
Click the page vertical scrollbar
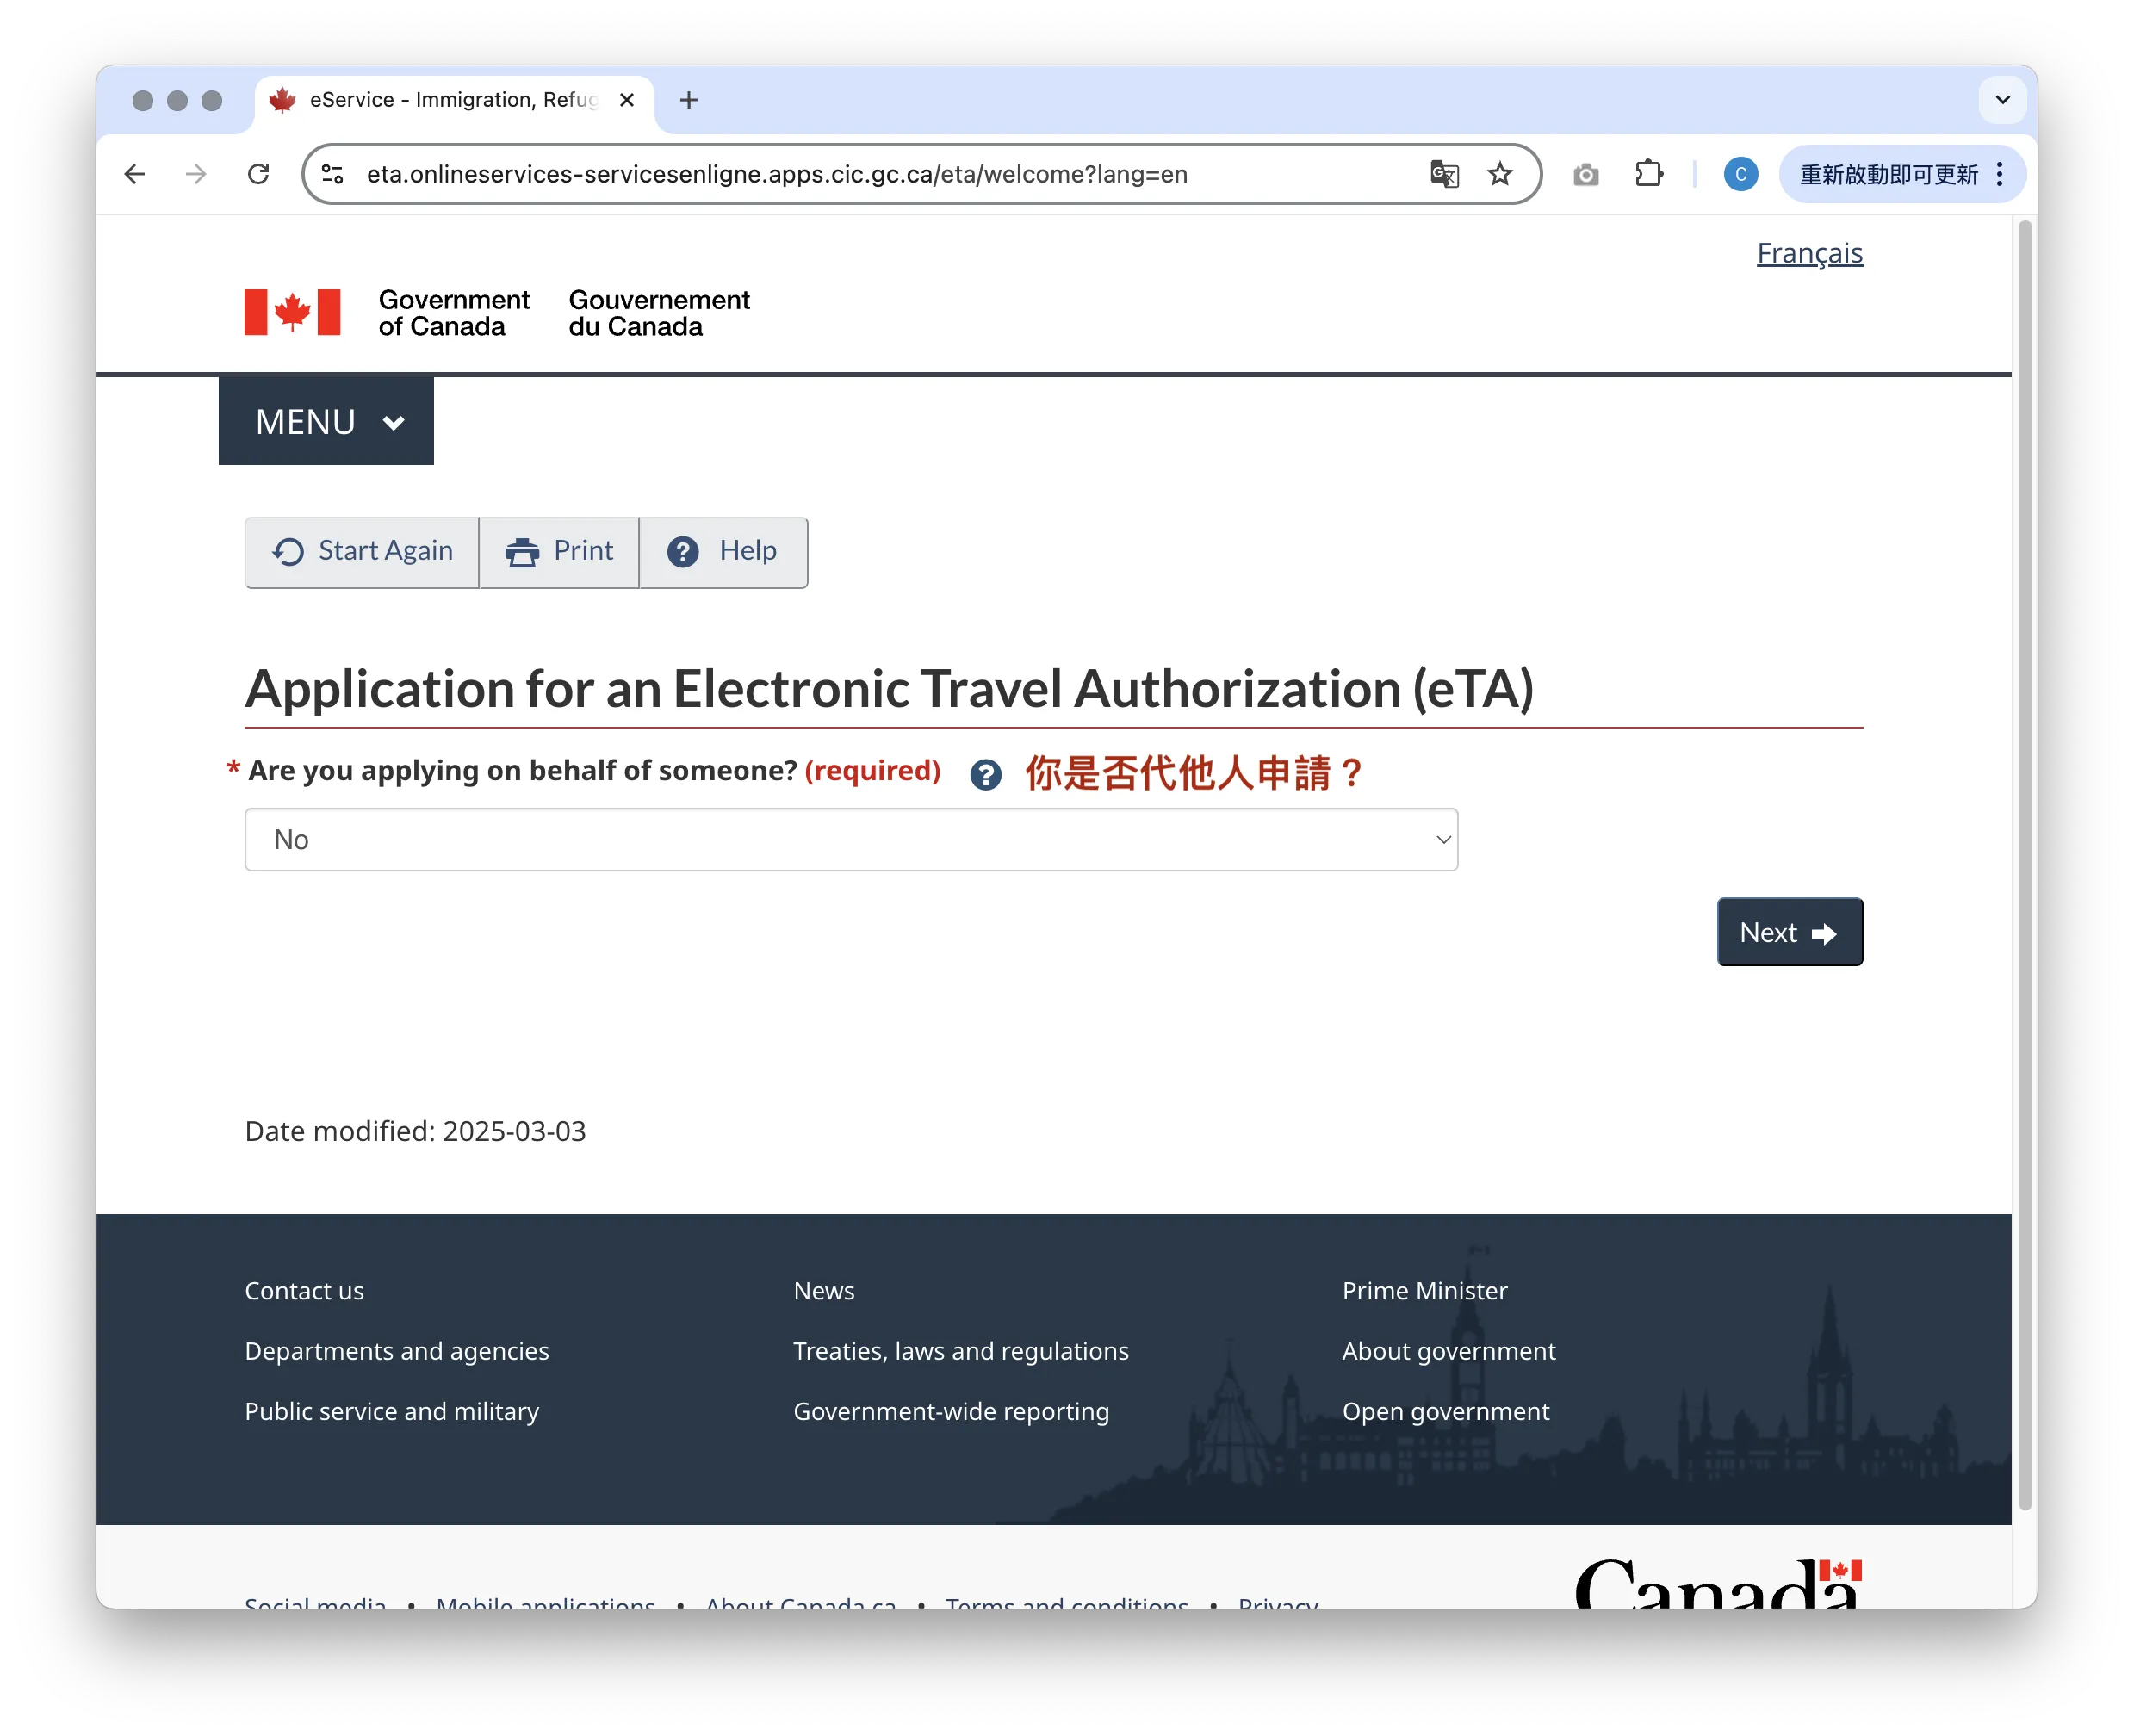(2025, 865)
